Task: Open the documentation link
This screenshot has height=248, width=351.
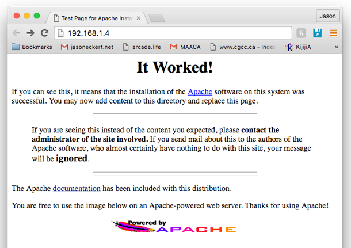Action: [77, 188]
